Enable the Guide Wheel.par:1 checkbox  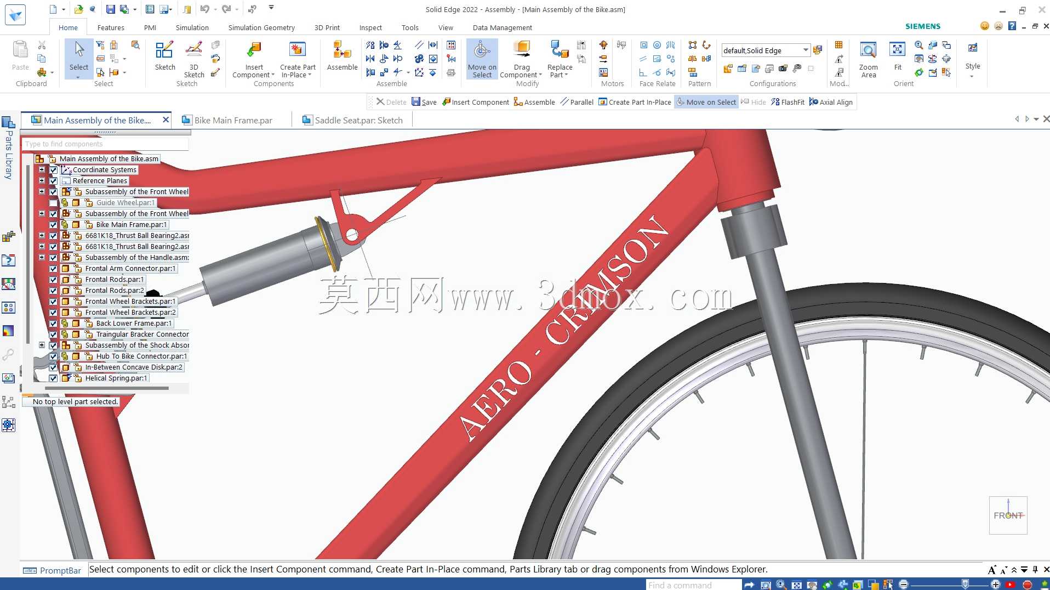tap(53, 203)
